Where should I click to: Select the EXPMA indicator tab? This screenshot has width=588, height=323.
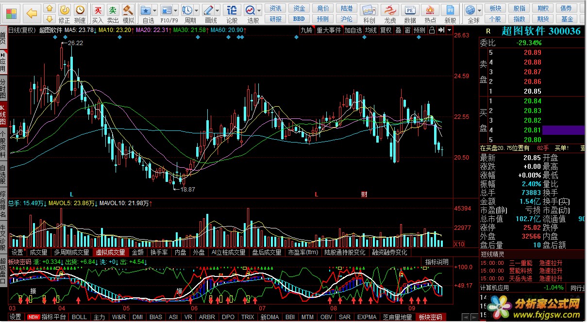pos(367,317)
